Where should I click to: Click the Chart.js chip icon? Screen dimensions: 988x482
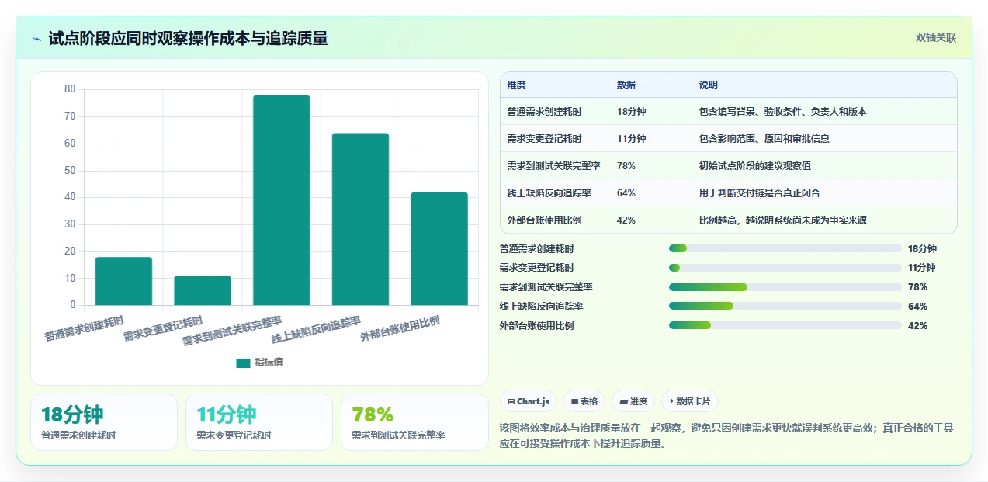click(511, 401)
